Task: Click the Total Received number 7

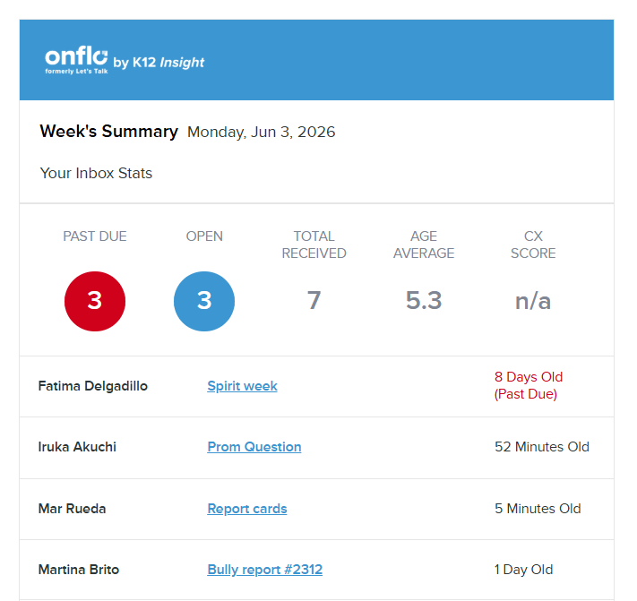Action: 314,300
